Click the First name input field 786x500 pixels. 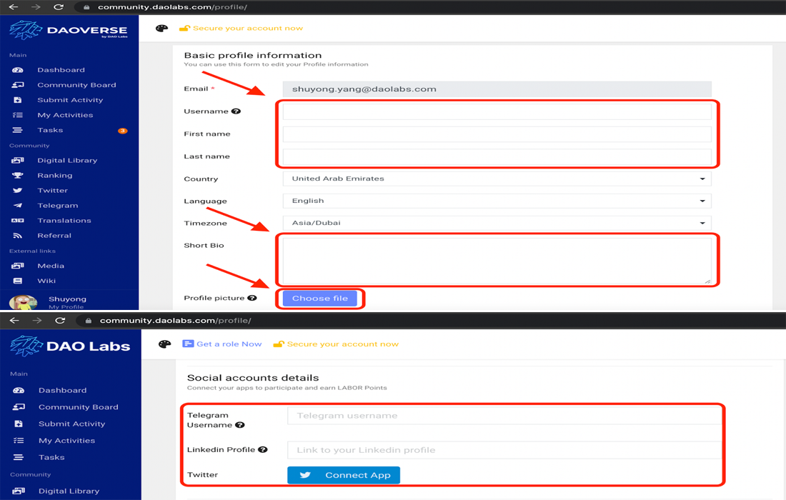pos(497,134)
